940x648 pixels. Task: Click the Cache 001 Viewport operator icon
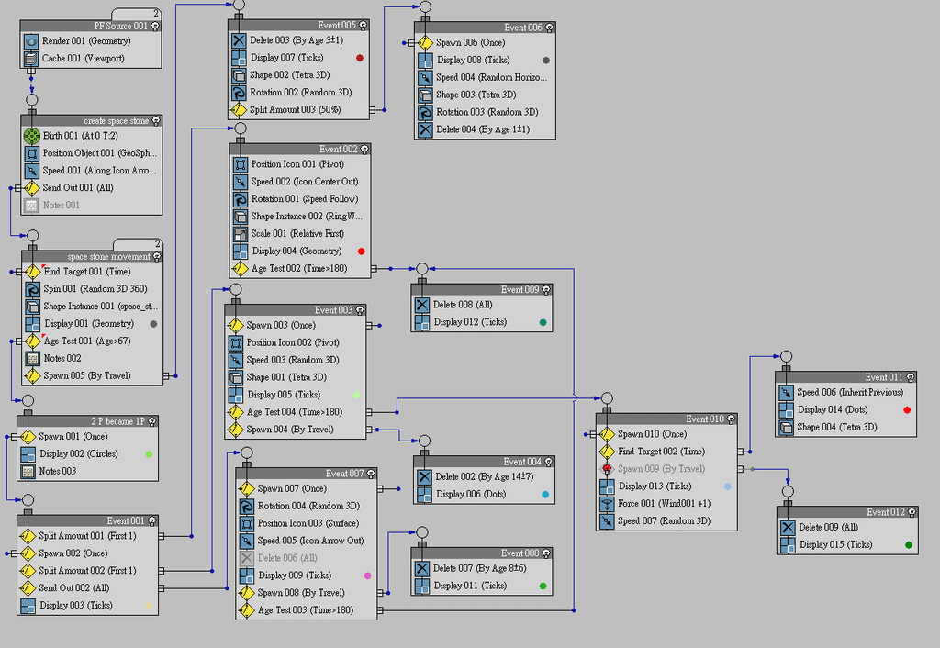(31, 59)
